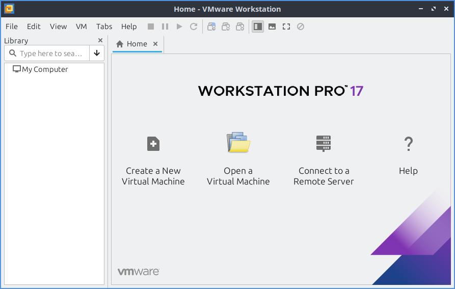Open the View menu
Image resolution: width=455 pixels, height=289 pixels.
[x=58, y=27]
